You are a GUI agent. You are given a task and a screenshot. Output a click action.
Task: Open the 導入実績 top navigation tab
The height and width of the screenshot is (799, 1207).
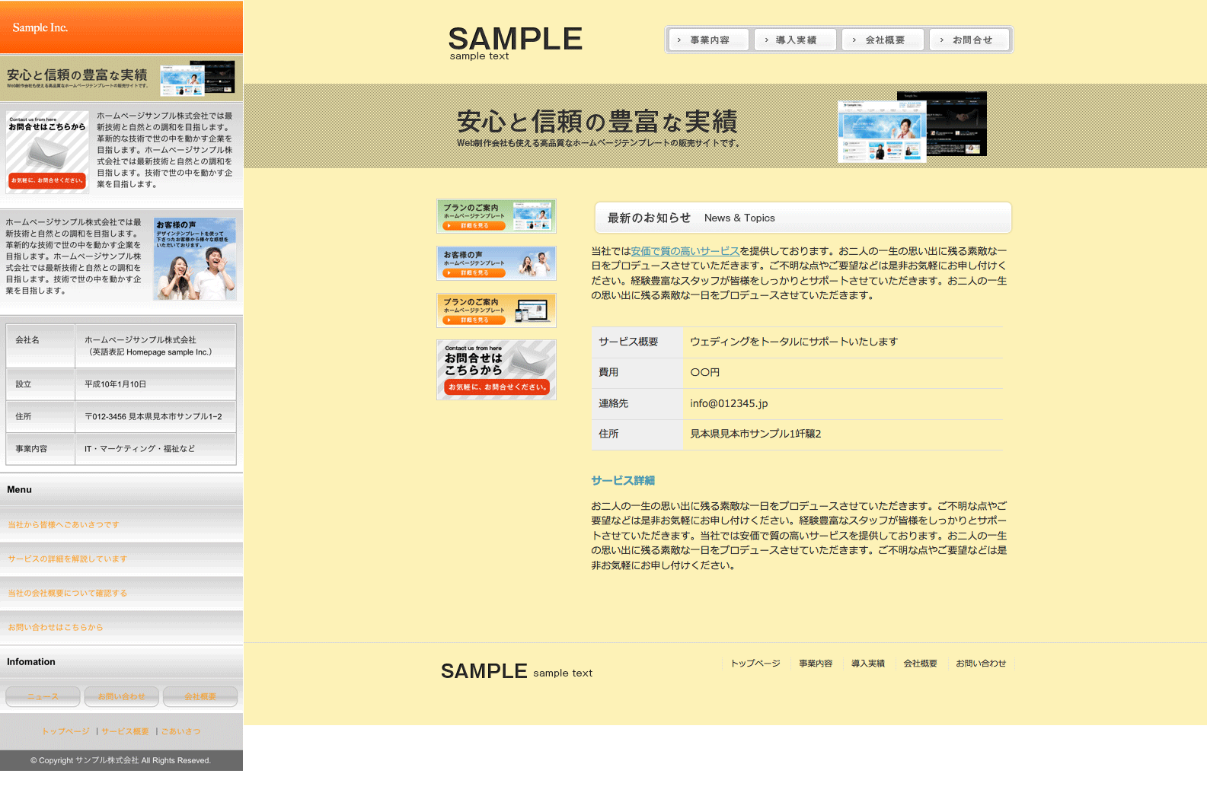pyautogui.click(x=795, y=40)
